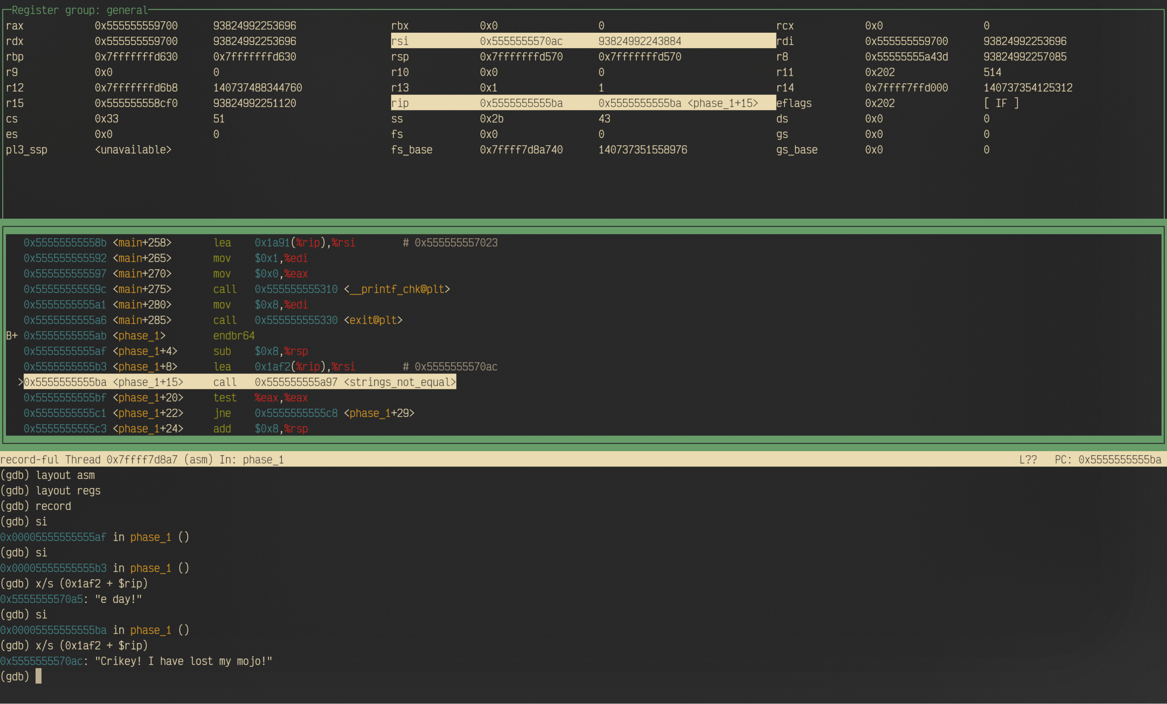Click address 0x5555555555ab of phase_1
Image resolution: width=1167 pixels, height=704 pixels.
pyautogui.click(x=65, y=336)
